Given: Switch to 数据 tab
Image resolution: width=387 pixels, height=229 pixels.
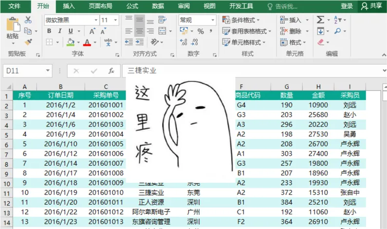Looking at the screenshot, I should pyautogui.click(x=158, y=6).
